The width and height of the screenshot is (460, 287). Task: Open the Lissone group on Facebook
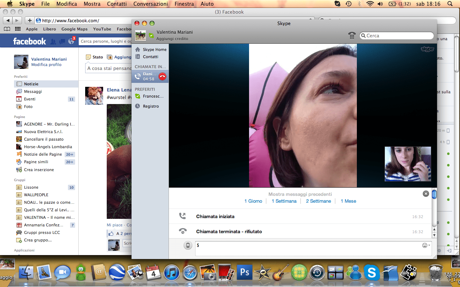click(31, 187)
